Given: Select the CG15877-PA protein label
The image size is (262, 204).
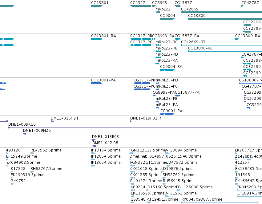Looking at the screenshot, I should coord(187,92).
